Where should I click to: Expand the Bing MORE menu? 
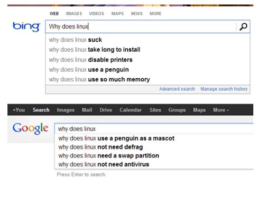pos(155,14)
